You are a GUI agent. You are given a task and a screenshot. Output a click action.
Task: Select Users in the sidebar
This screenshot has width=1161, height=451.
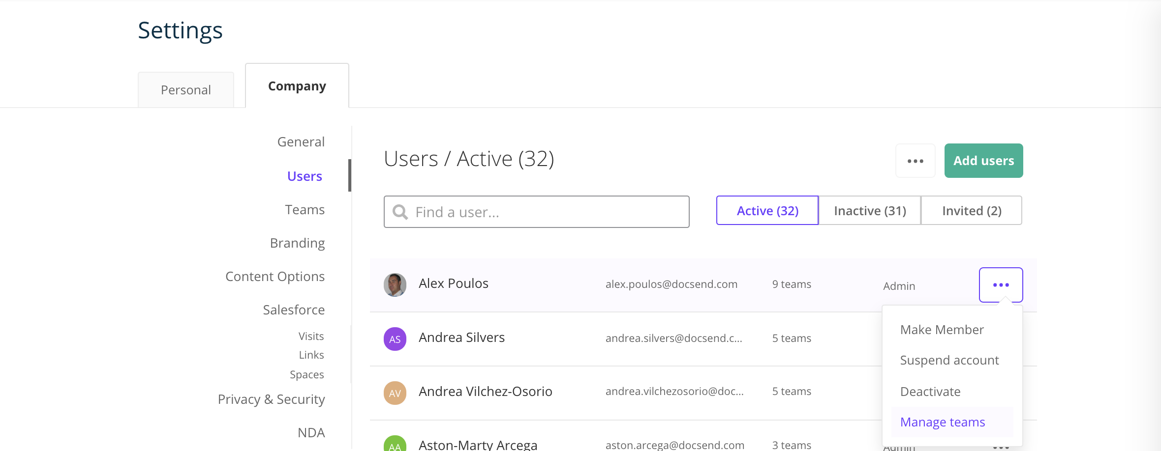305,176
